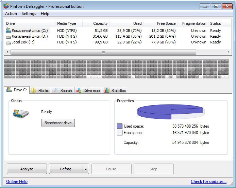Click the Used space color swatch
This screenshot has width=236, height=188.
coord(120,126)
